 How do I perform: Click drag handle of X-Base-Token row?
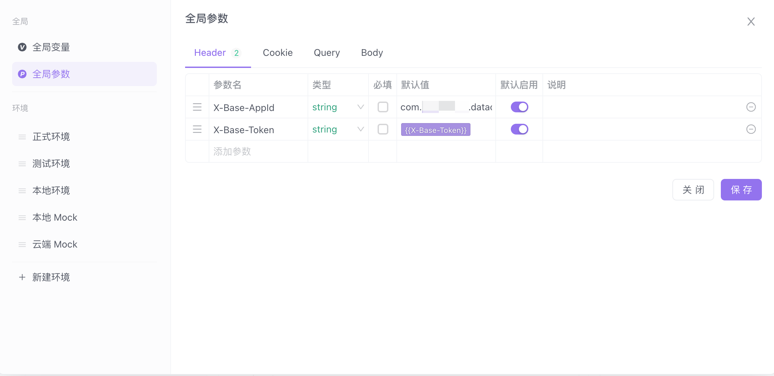(x=197, y=129)
